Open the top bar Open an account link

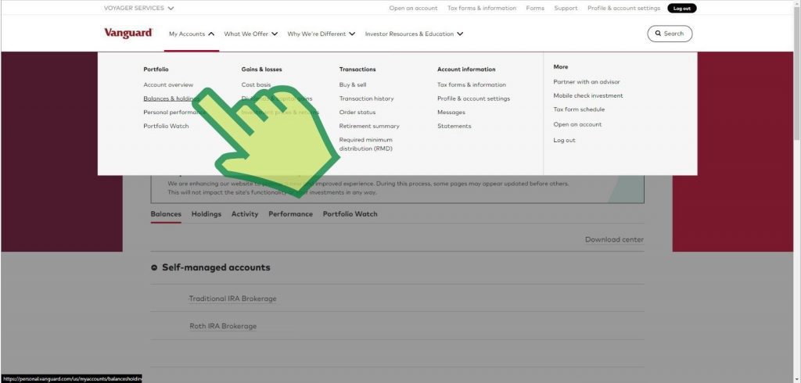tap(413, 8)
